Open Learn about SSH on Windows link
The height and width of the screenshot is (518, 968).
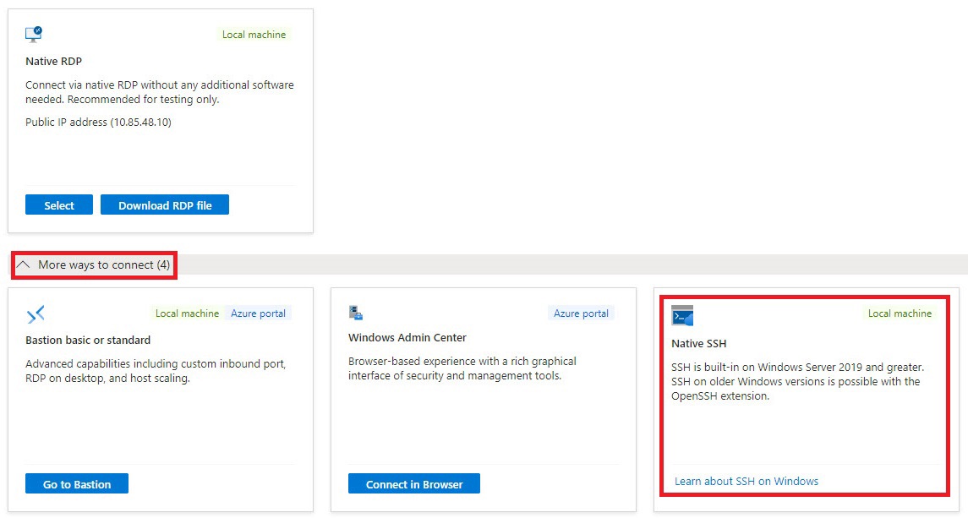(x=747, y=481)
